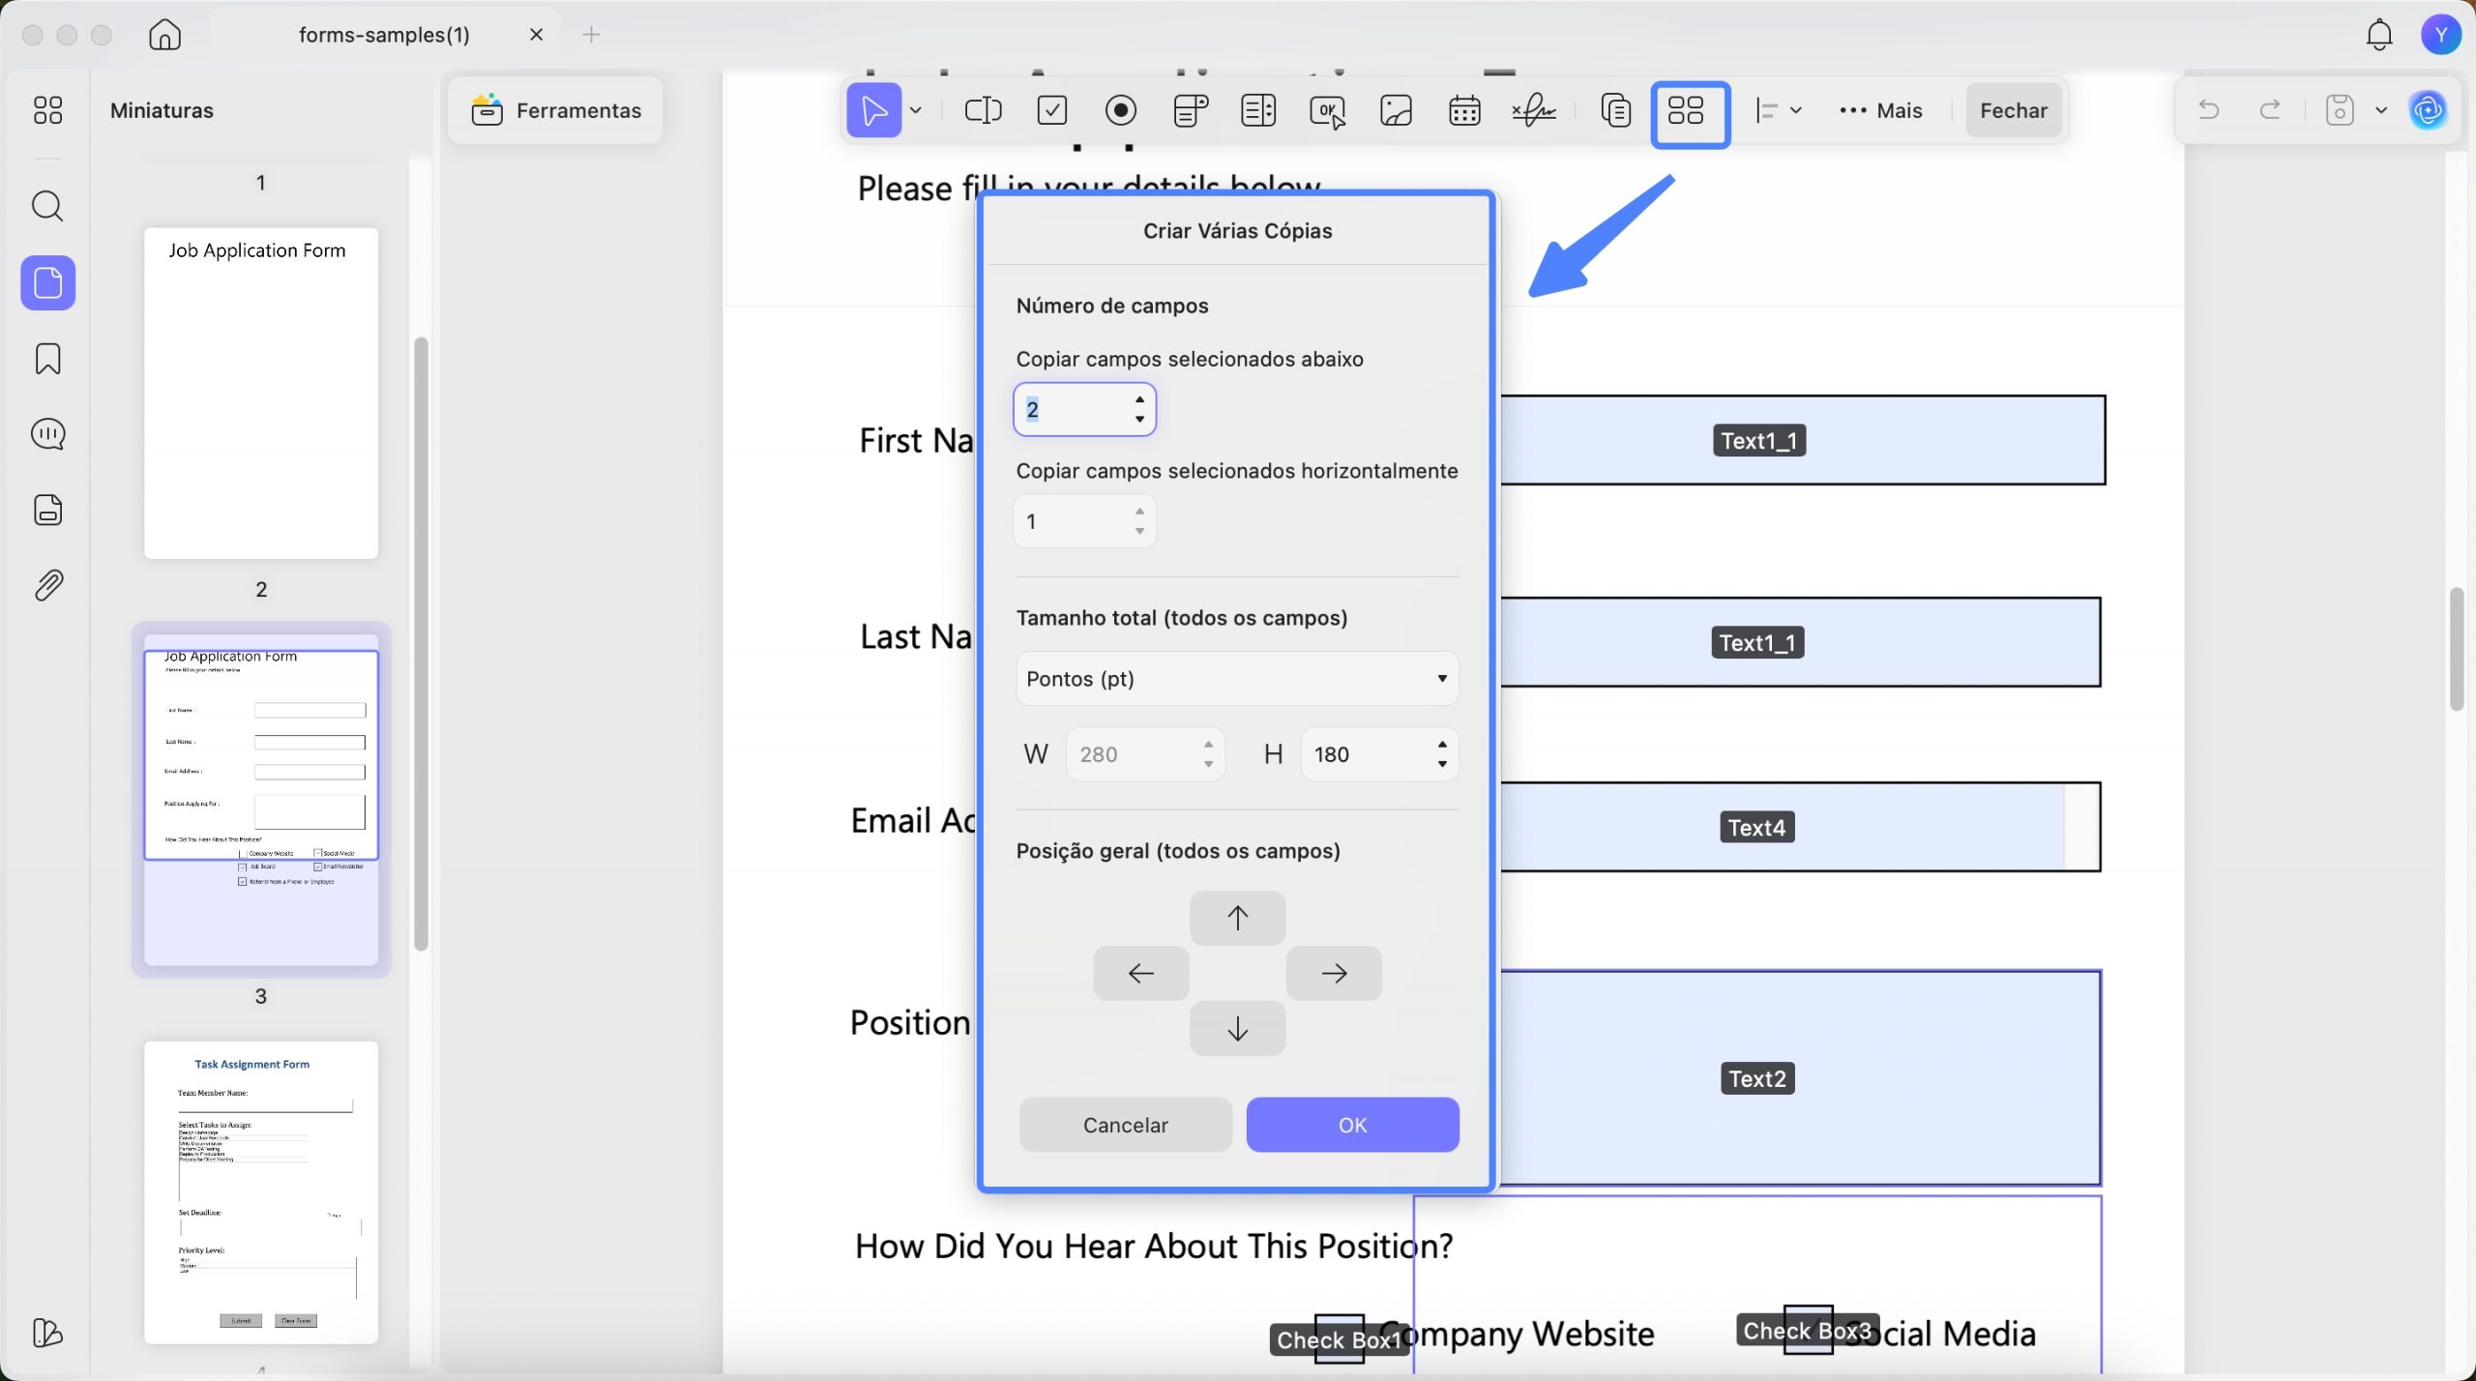
Task: Add a new tab with the plus
Action: point(591,35)
